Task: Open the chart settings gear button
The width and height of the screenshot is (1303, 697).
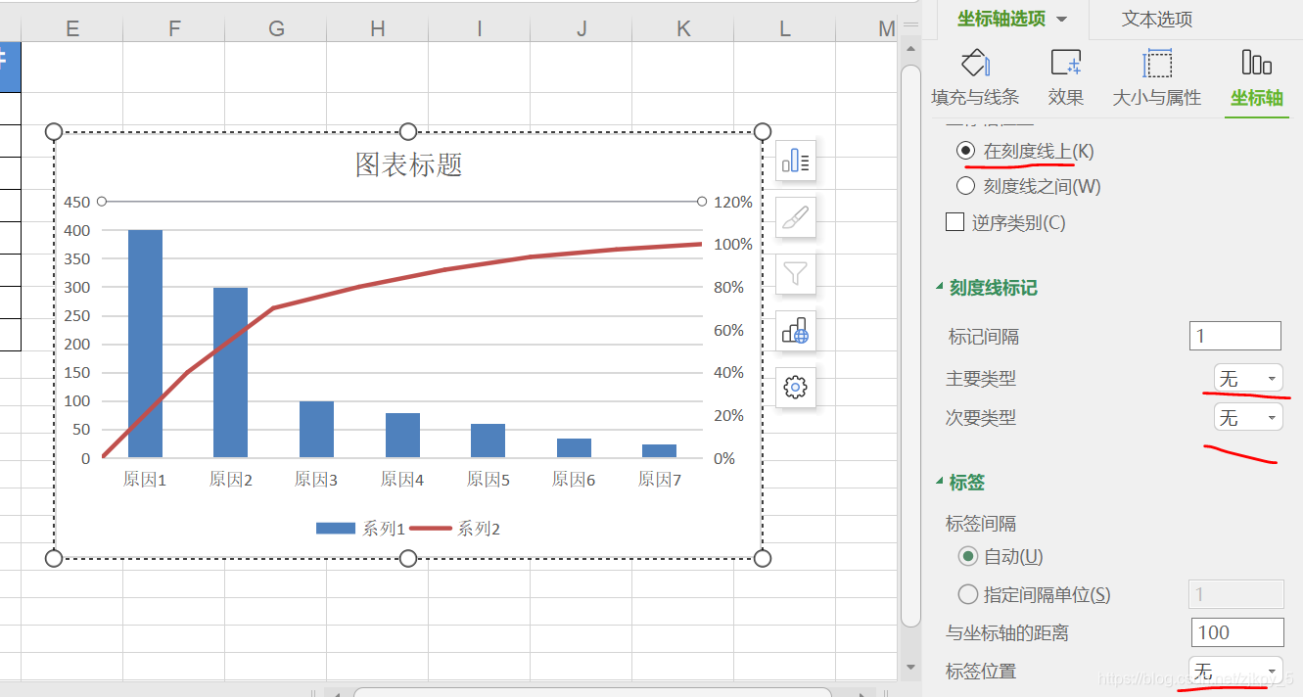Action: pyautogui.click(x=796, y=388)
